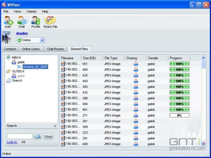The height and width of the screenshot is (158, 211).
Task: Select the Shared Files tab
Action: (79, 49)
